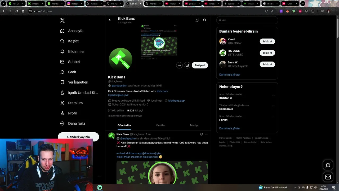Screen dimensions: 339x191
Task: Go back with the profile header arrow
Action: 110,20
